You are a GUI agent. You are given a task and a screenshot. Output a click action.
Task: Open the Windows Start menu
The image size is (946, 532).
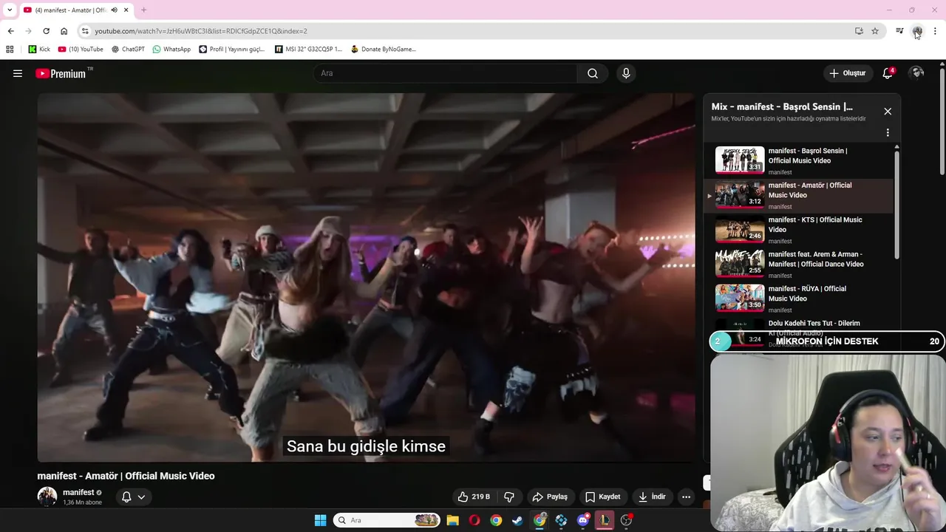coord(320,520)
